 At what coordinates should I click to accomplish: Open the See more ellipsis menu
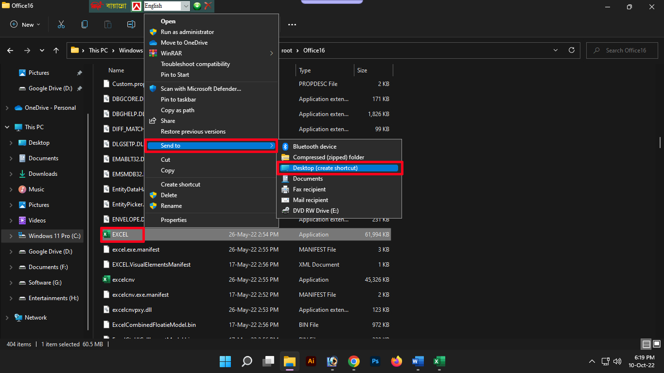click(292, 24)
